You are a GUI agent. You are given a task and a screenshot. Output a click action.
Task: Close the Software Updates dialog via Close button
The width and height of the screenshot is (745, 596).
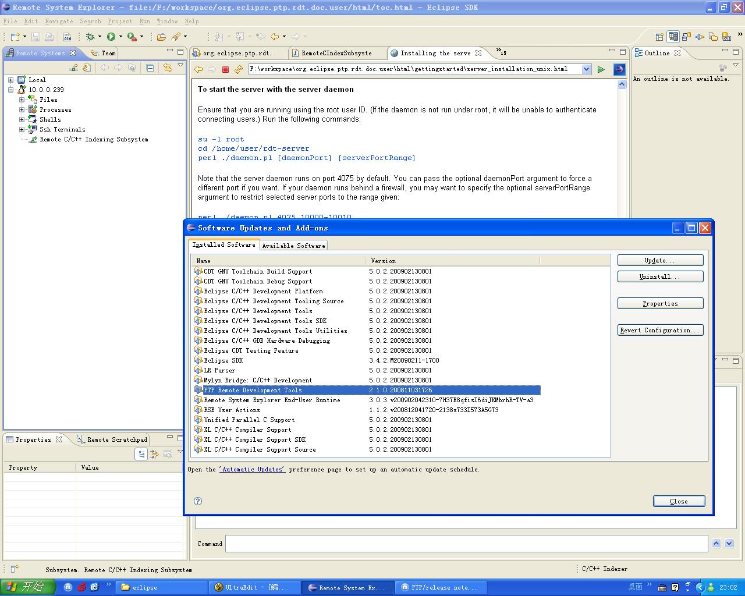point(679,501)
